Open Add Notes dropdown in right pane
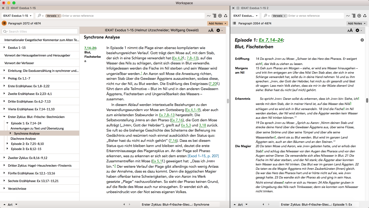Image resolution: width=369 pixels, height=208 pixels. pos(357,23)
